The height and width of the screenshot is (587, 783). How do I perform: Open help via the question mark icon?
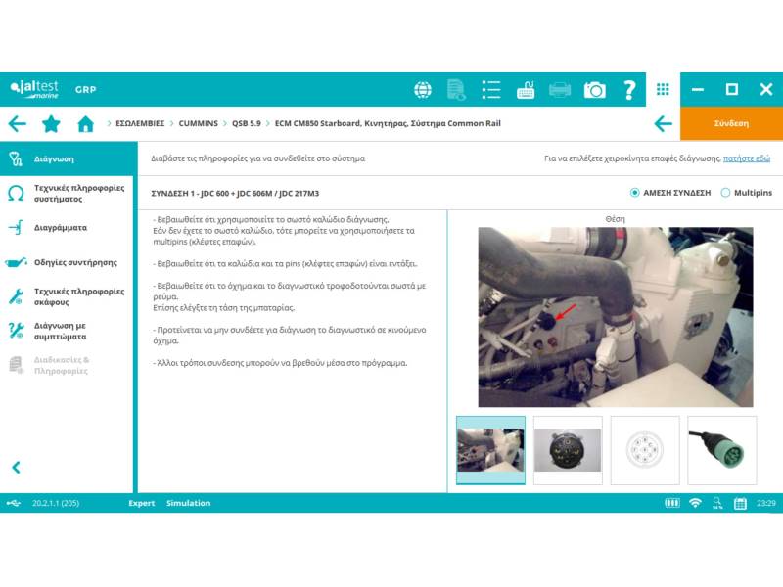tap(629, 90)
